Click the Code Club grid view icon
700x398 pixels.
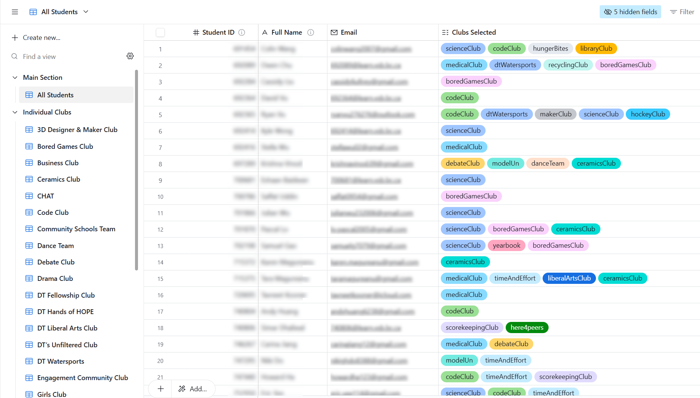click(29, 213)
